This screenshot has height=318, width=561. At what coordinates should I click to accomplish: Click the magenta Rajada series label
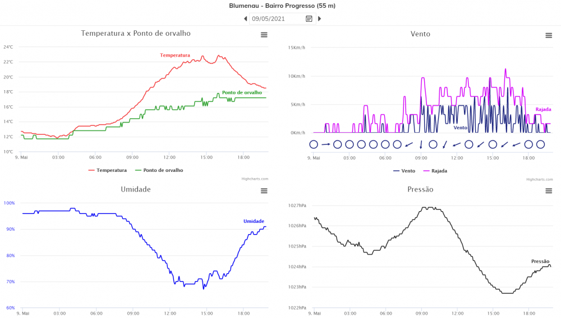click(543, 110)
